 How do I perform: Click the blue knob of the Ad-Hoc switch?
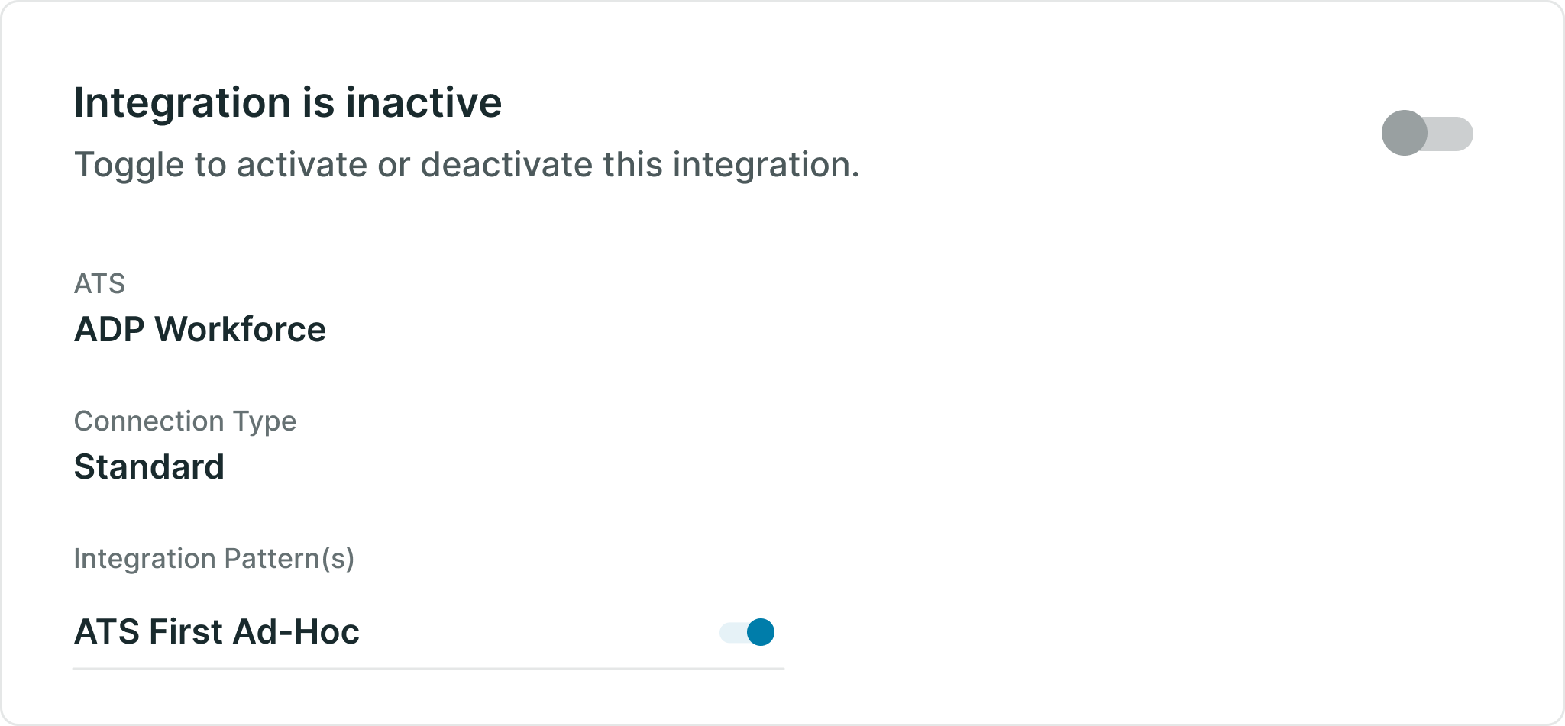(x=761, y=632)
